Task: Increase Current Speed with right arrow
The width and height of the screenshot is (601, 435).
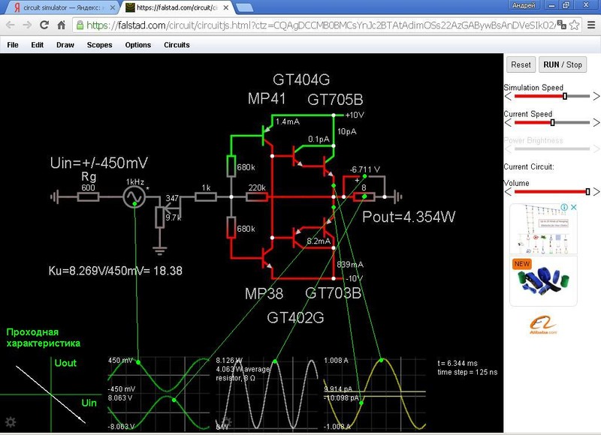Action: pos(596,123)
